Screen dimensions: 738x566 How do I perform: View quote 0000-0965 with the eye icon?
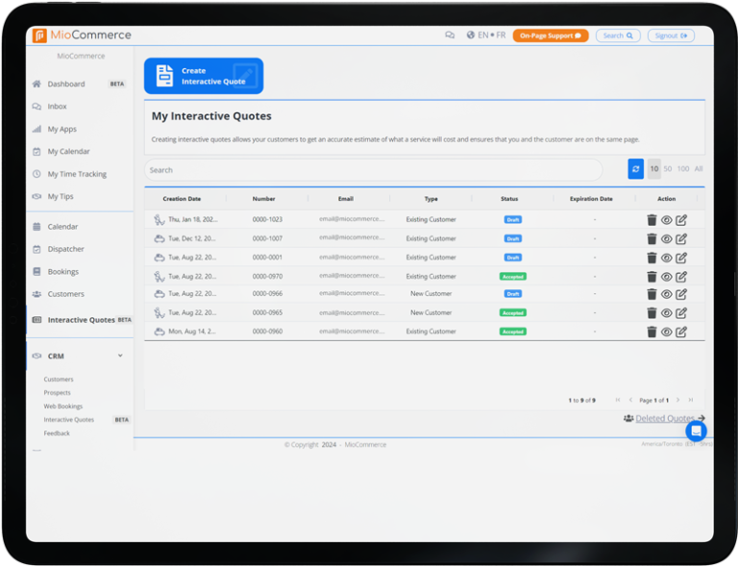tap(667, 313)
